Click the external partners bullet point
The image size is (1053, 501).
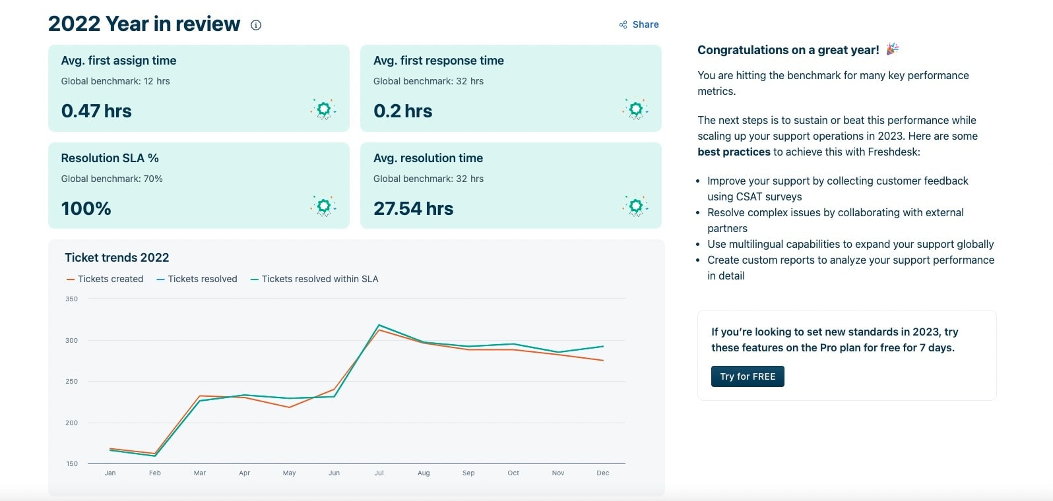[x=835, y=220]
